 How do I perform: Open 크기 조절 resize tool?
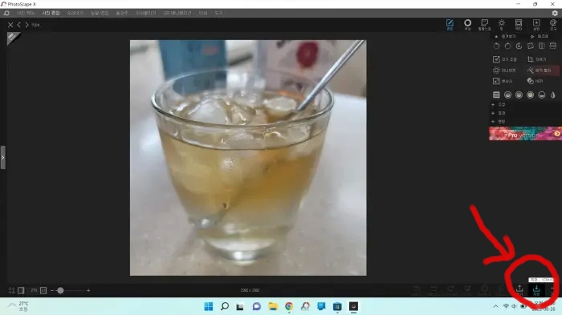tap(505, 59)
